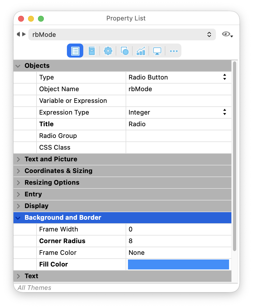The width and height of the screenshot is (253, 308).
Task: Click the Frame Color value None
Action: tap(179, 252)
